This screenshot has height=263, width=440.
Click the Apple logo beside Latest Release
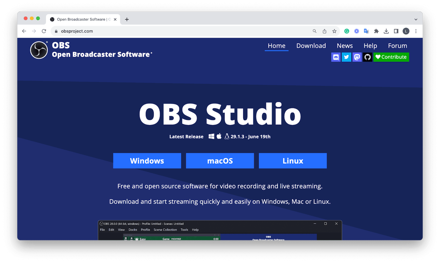pyautogui.click(x=219, y=136)
